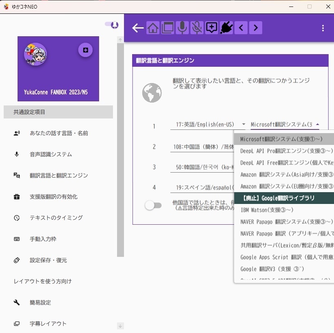334x333 pixels.
Task: Click the back arrow in the purple toolbar
Action: tap(137, 28)
